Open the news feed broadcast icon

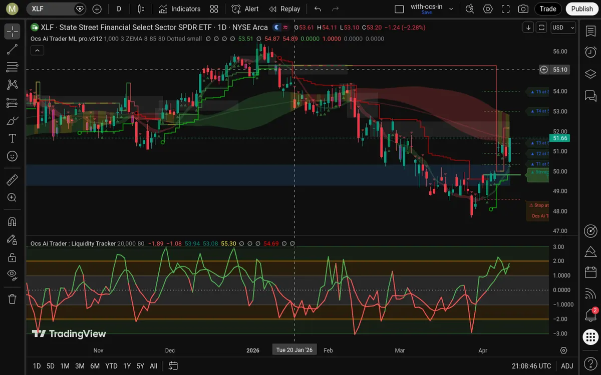tap(590, 294)
